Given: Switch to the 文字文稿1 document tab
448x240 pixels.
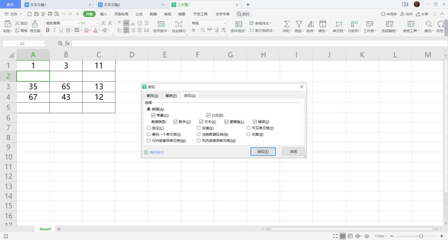Looking at the screenshot, I should coord(38,4).
